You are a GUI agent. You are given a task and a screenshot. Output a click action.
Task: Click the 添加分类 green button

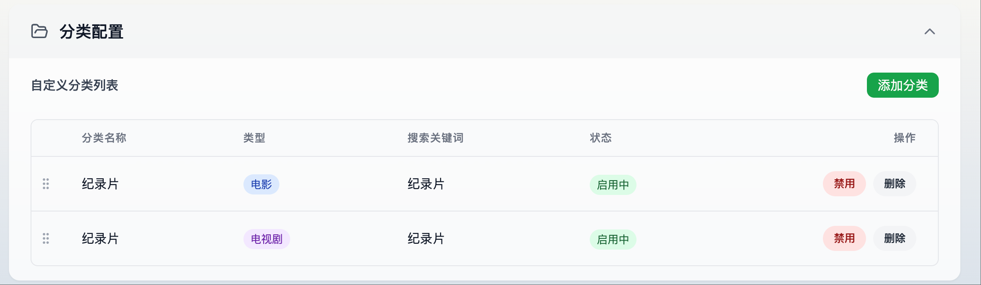pos(902,85)
